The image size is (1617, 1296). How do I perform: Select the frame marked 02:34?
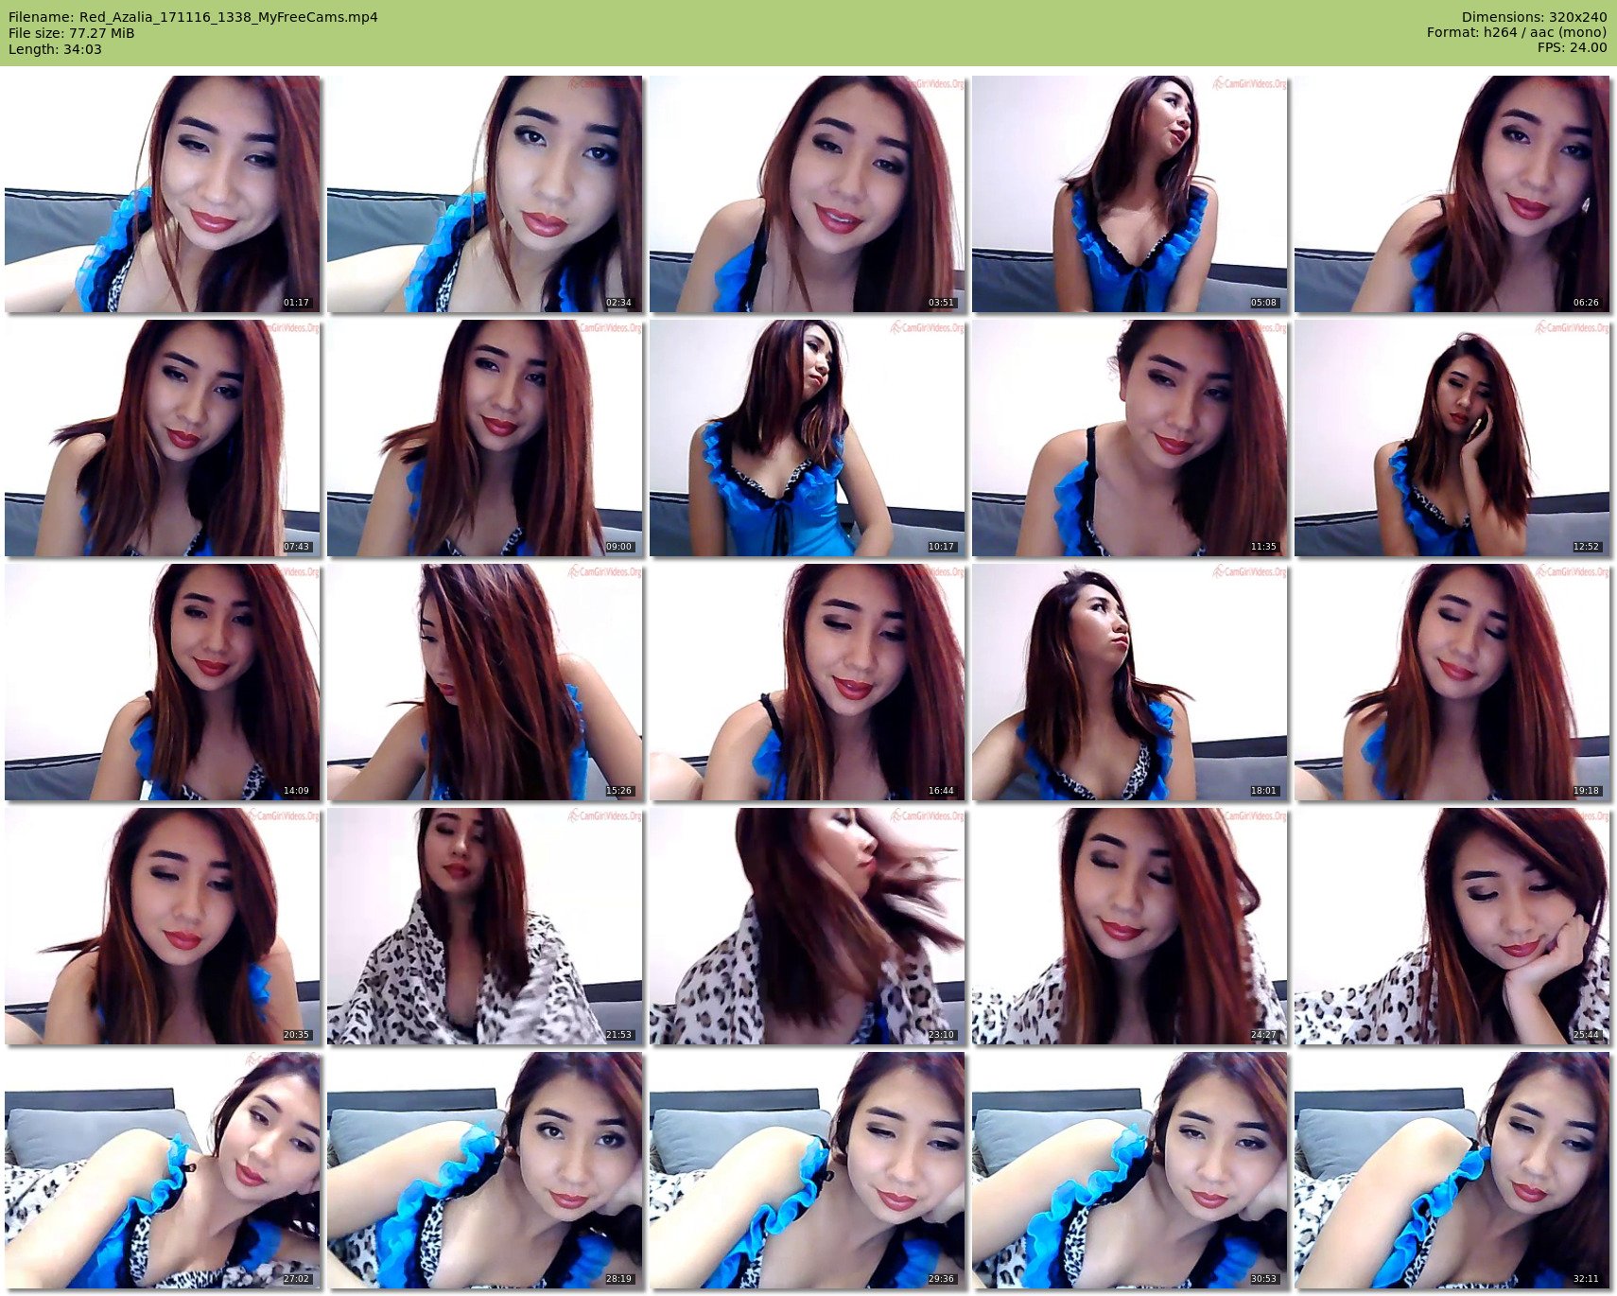tap(484, 194)
